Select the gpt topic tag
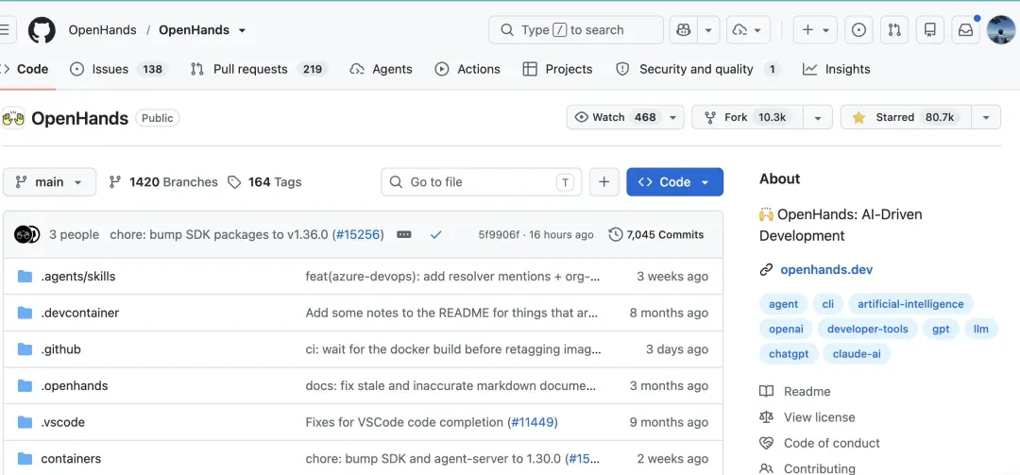This screenshot has width=1020, height=475. tap(941, 330)
